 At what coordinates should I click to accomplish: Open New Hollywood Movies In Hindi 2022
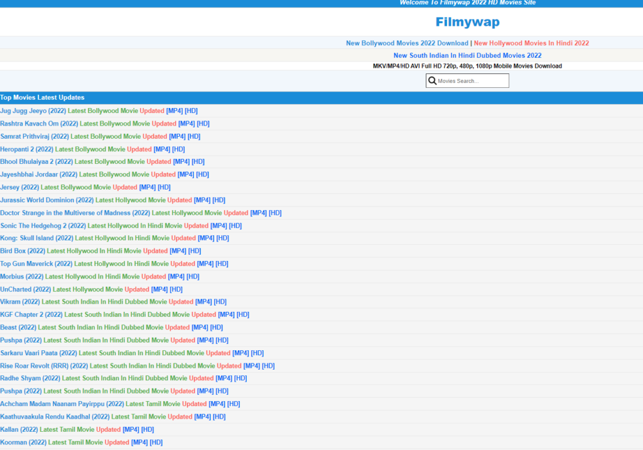(531, 43)
